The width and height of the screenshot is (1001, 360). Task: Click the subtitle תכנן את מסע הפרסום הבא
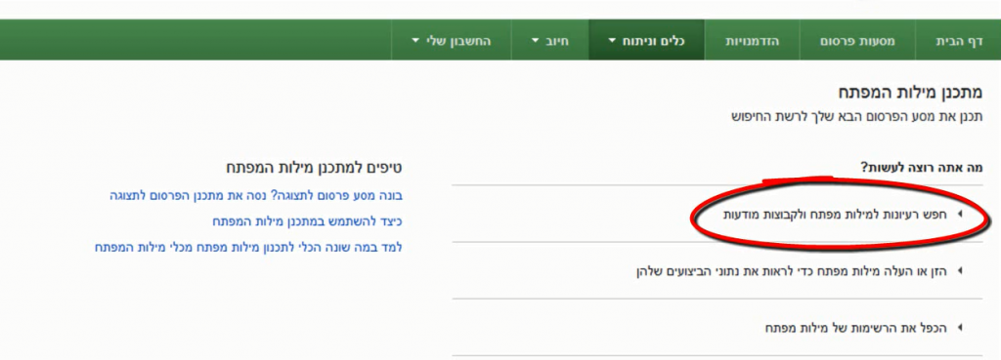click(x=856, y=117)
